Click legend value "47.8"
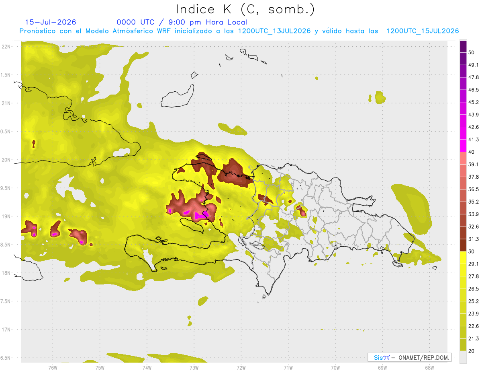Image resolution: width=482 pixels, height=373 pixels. pos(474,77)
